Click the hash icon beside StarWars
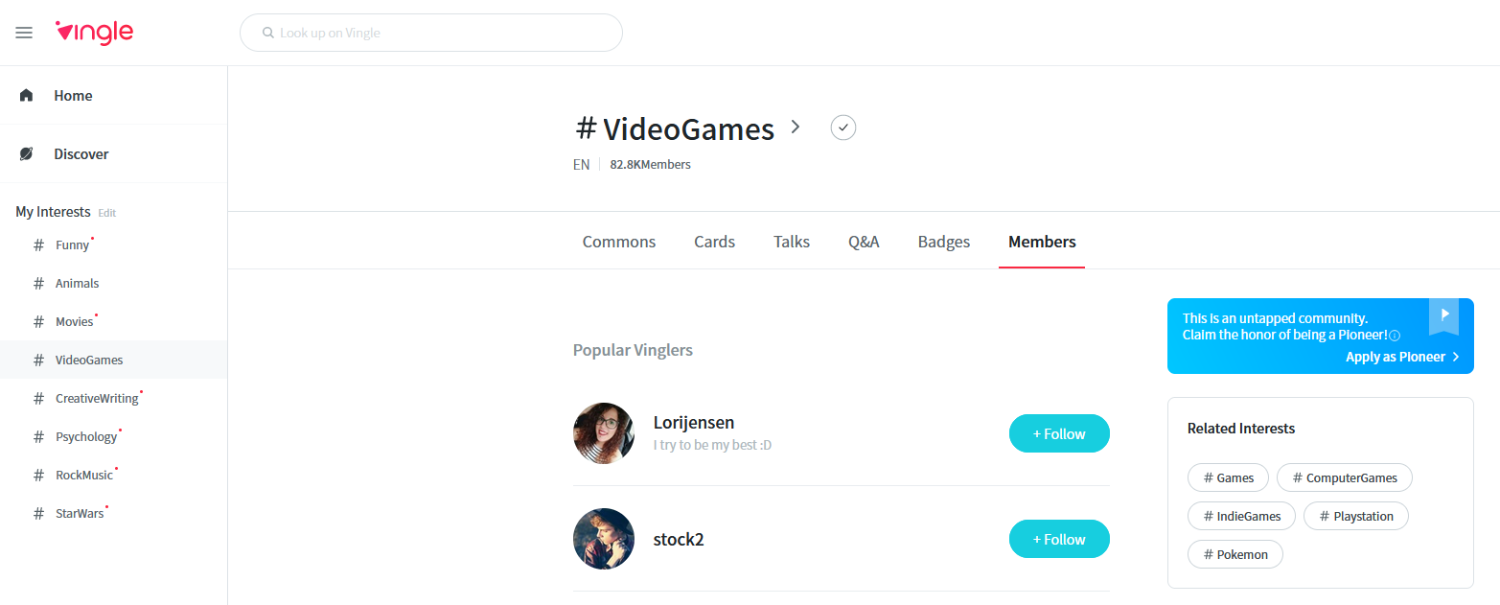Screen dimensions: 1500x605 coord(38,514)
